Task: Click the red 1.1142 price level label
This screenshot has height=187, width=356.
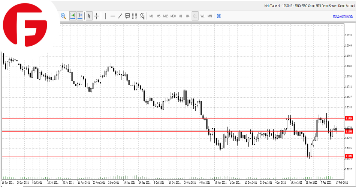Action: [x=349, y=156]
